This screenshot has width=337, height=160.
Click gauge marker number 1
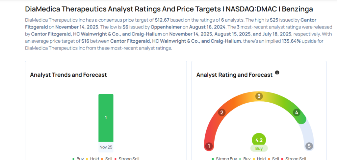click(208, 146)
